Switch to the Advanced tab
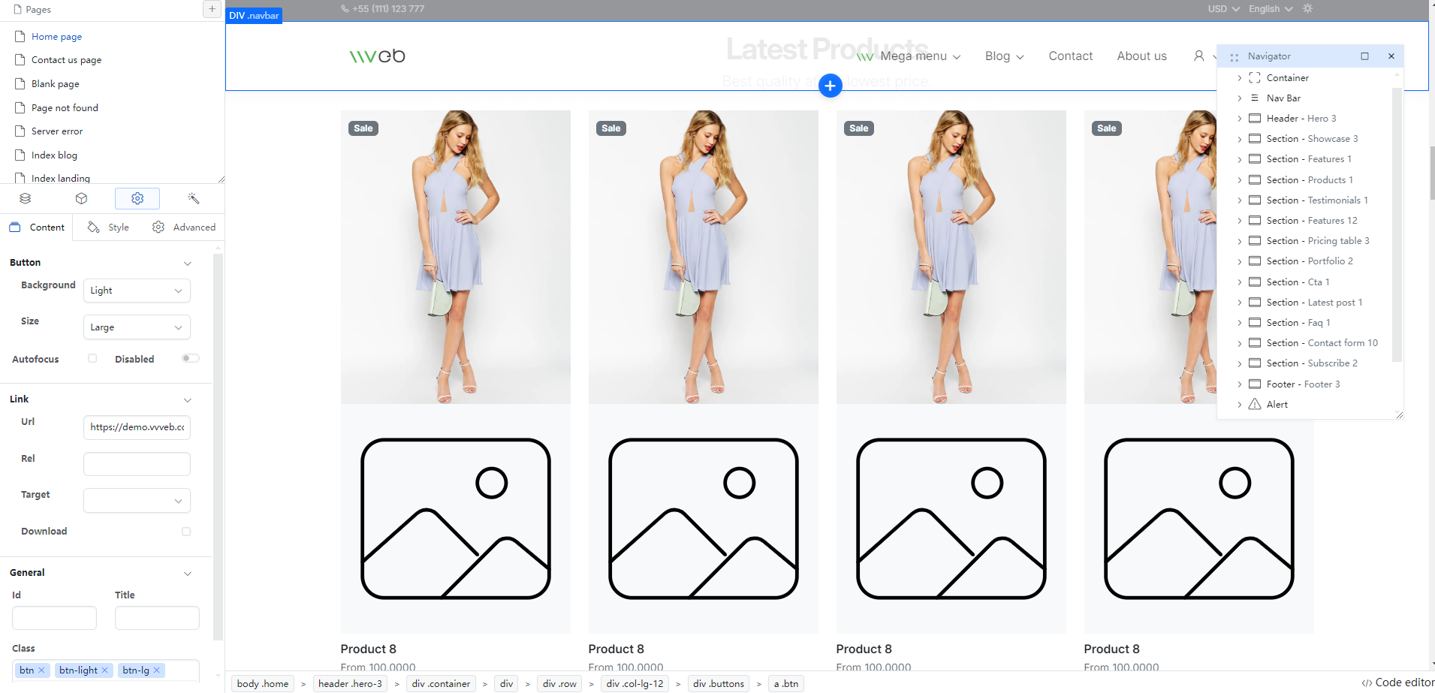 point(184,227)
